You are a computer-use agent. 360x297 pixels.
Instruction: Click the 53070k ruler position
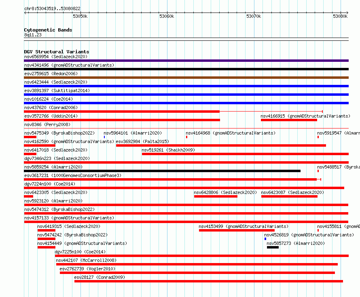[254, 16]
